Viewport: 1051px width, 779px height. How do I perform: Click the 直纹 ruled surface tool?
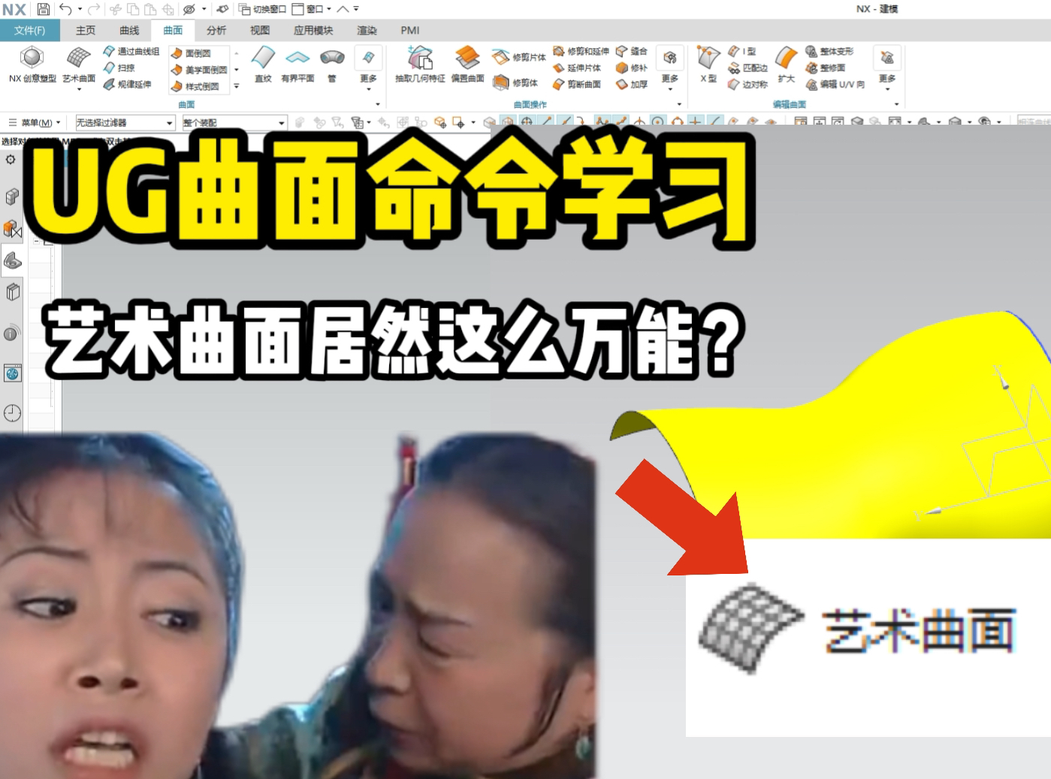pos(263,65)
